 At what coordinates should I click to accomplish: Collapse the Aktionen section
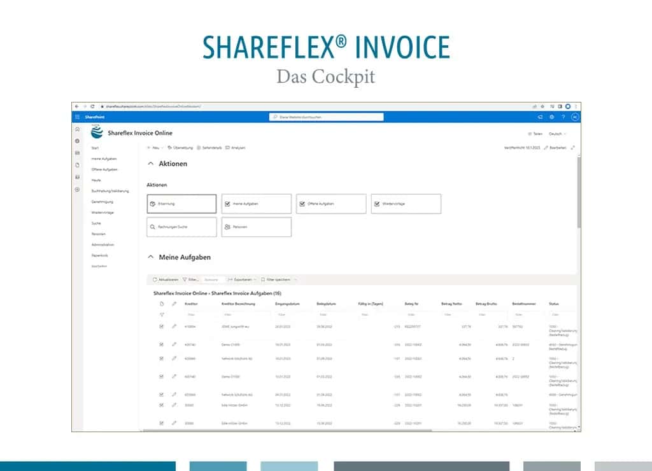150,164
